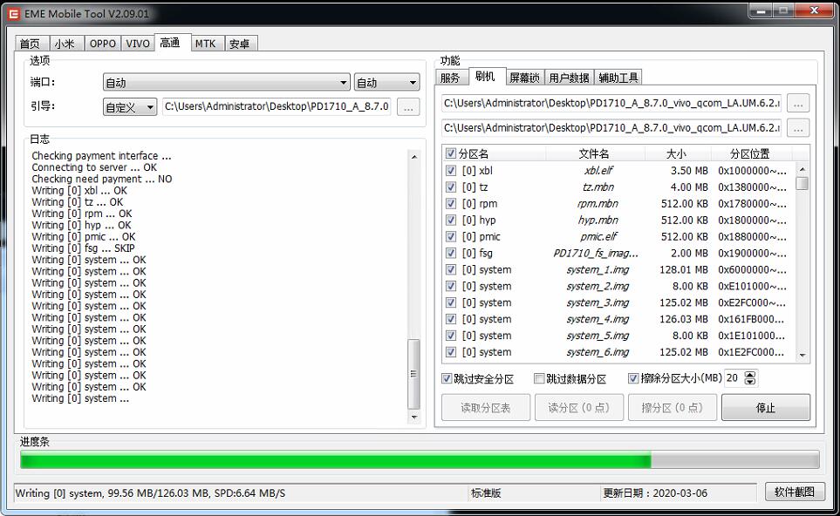Click the erase size value field 20

pyautogui.click(x=734, y=378)
